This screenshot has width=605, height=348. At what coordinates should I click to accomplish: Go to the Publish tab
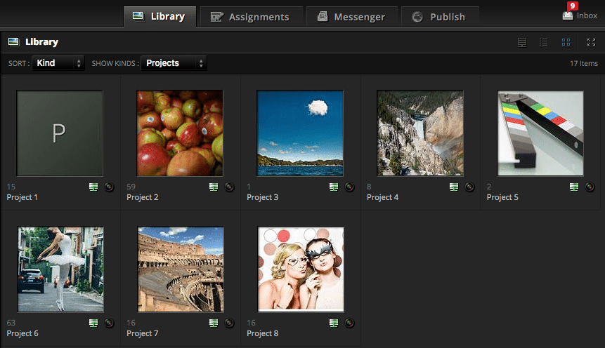[438, 17]
